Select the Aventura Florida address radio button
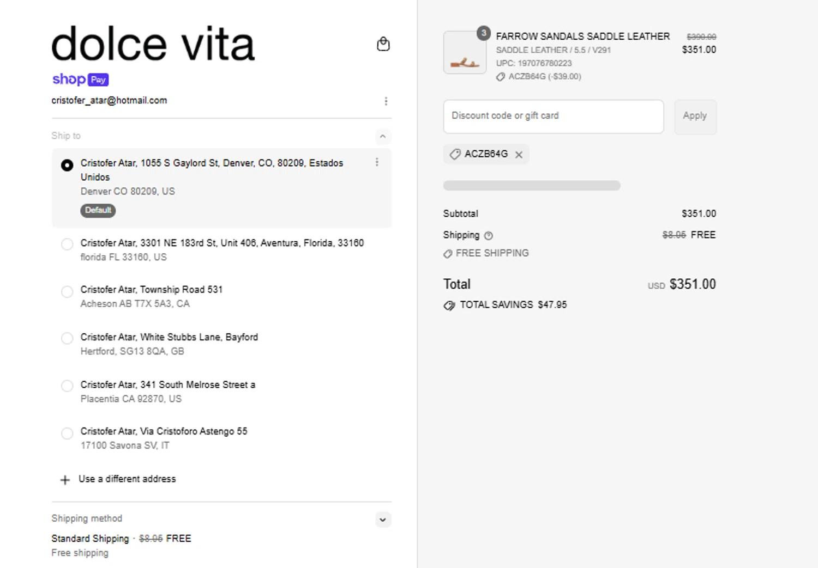This screenshot has width=818, height=568. pyautogui.click(x=67, y=244)
